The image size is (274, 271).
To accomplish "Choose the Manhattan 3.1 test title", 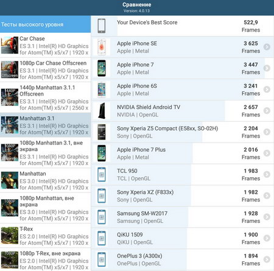I will tap(37, 118).
